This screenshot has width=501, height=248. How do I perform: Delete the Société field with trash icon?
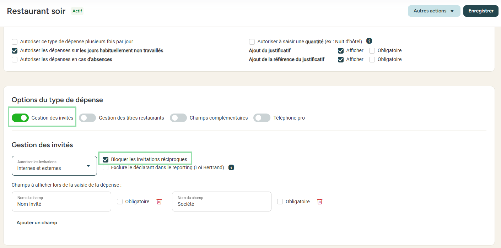[320, 202]
